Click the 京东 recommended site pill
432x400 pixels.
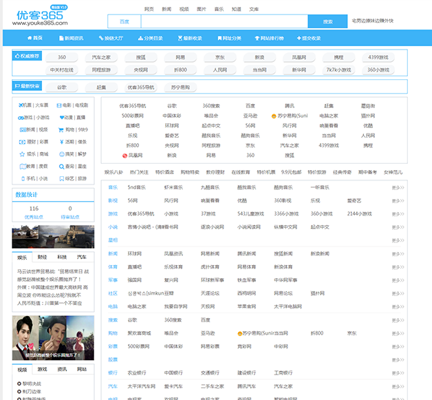[x=219, y=57]
